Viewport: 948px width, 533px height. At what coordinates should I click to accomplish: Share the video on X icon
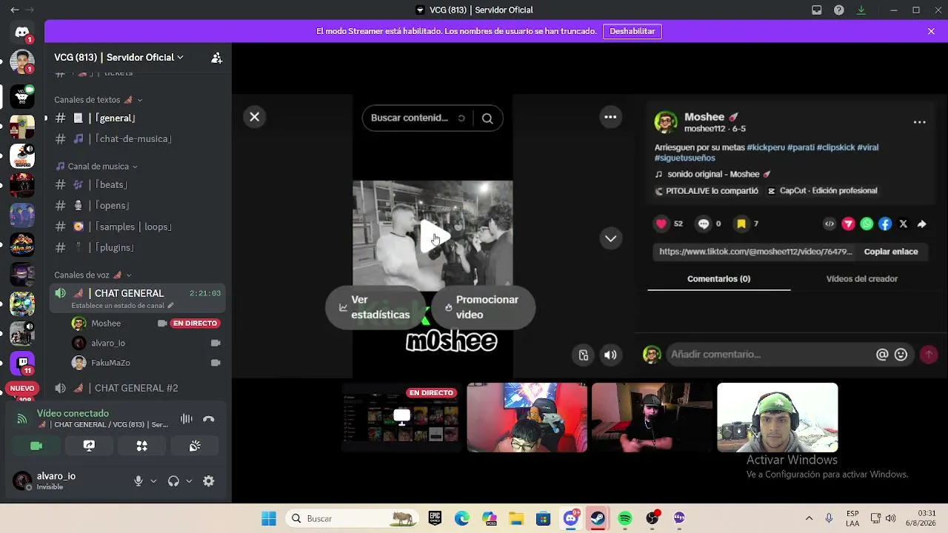(904, 224)
